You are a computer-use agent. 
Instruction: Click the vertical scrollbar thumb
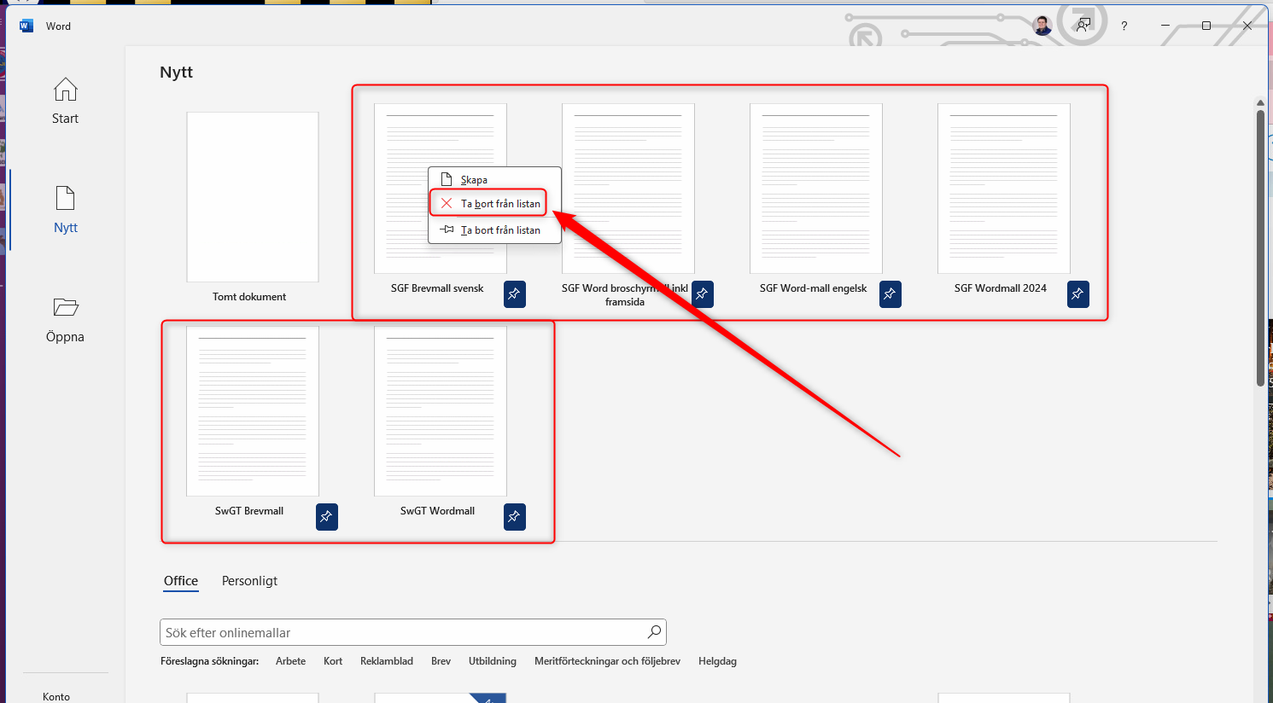[1260, 247]
